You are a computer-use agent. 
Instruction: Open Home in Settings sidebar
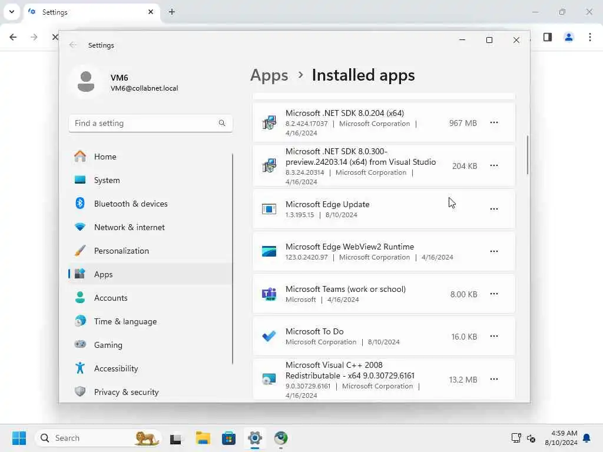150,157
